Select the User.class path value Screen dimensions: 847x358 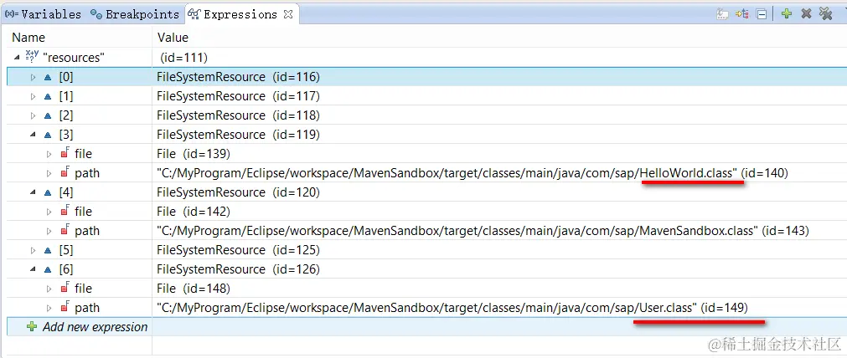pos(452,309)
